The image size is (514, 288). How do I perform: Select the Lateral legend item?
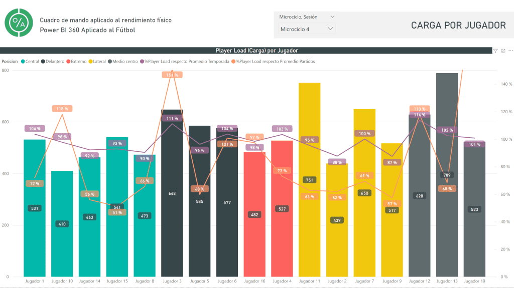[99, 61]
